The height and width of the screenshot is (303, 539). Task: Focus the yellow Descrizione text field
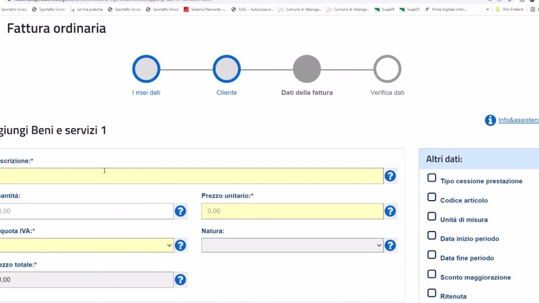coord(191,176)
